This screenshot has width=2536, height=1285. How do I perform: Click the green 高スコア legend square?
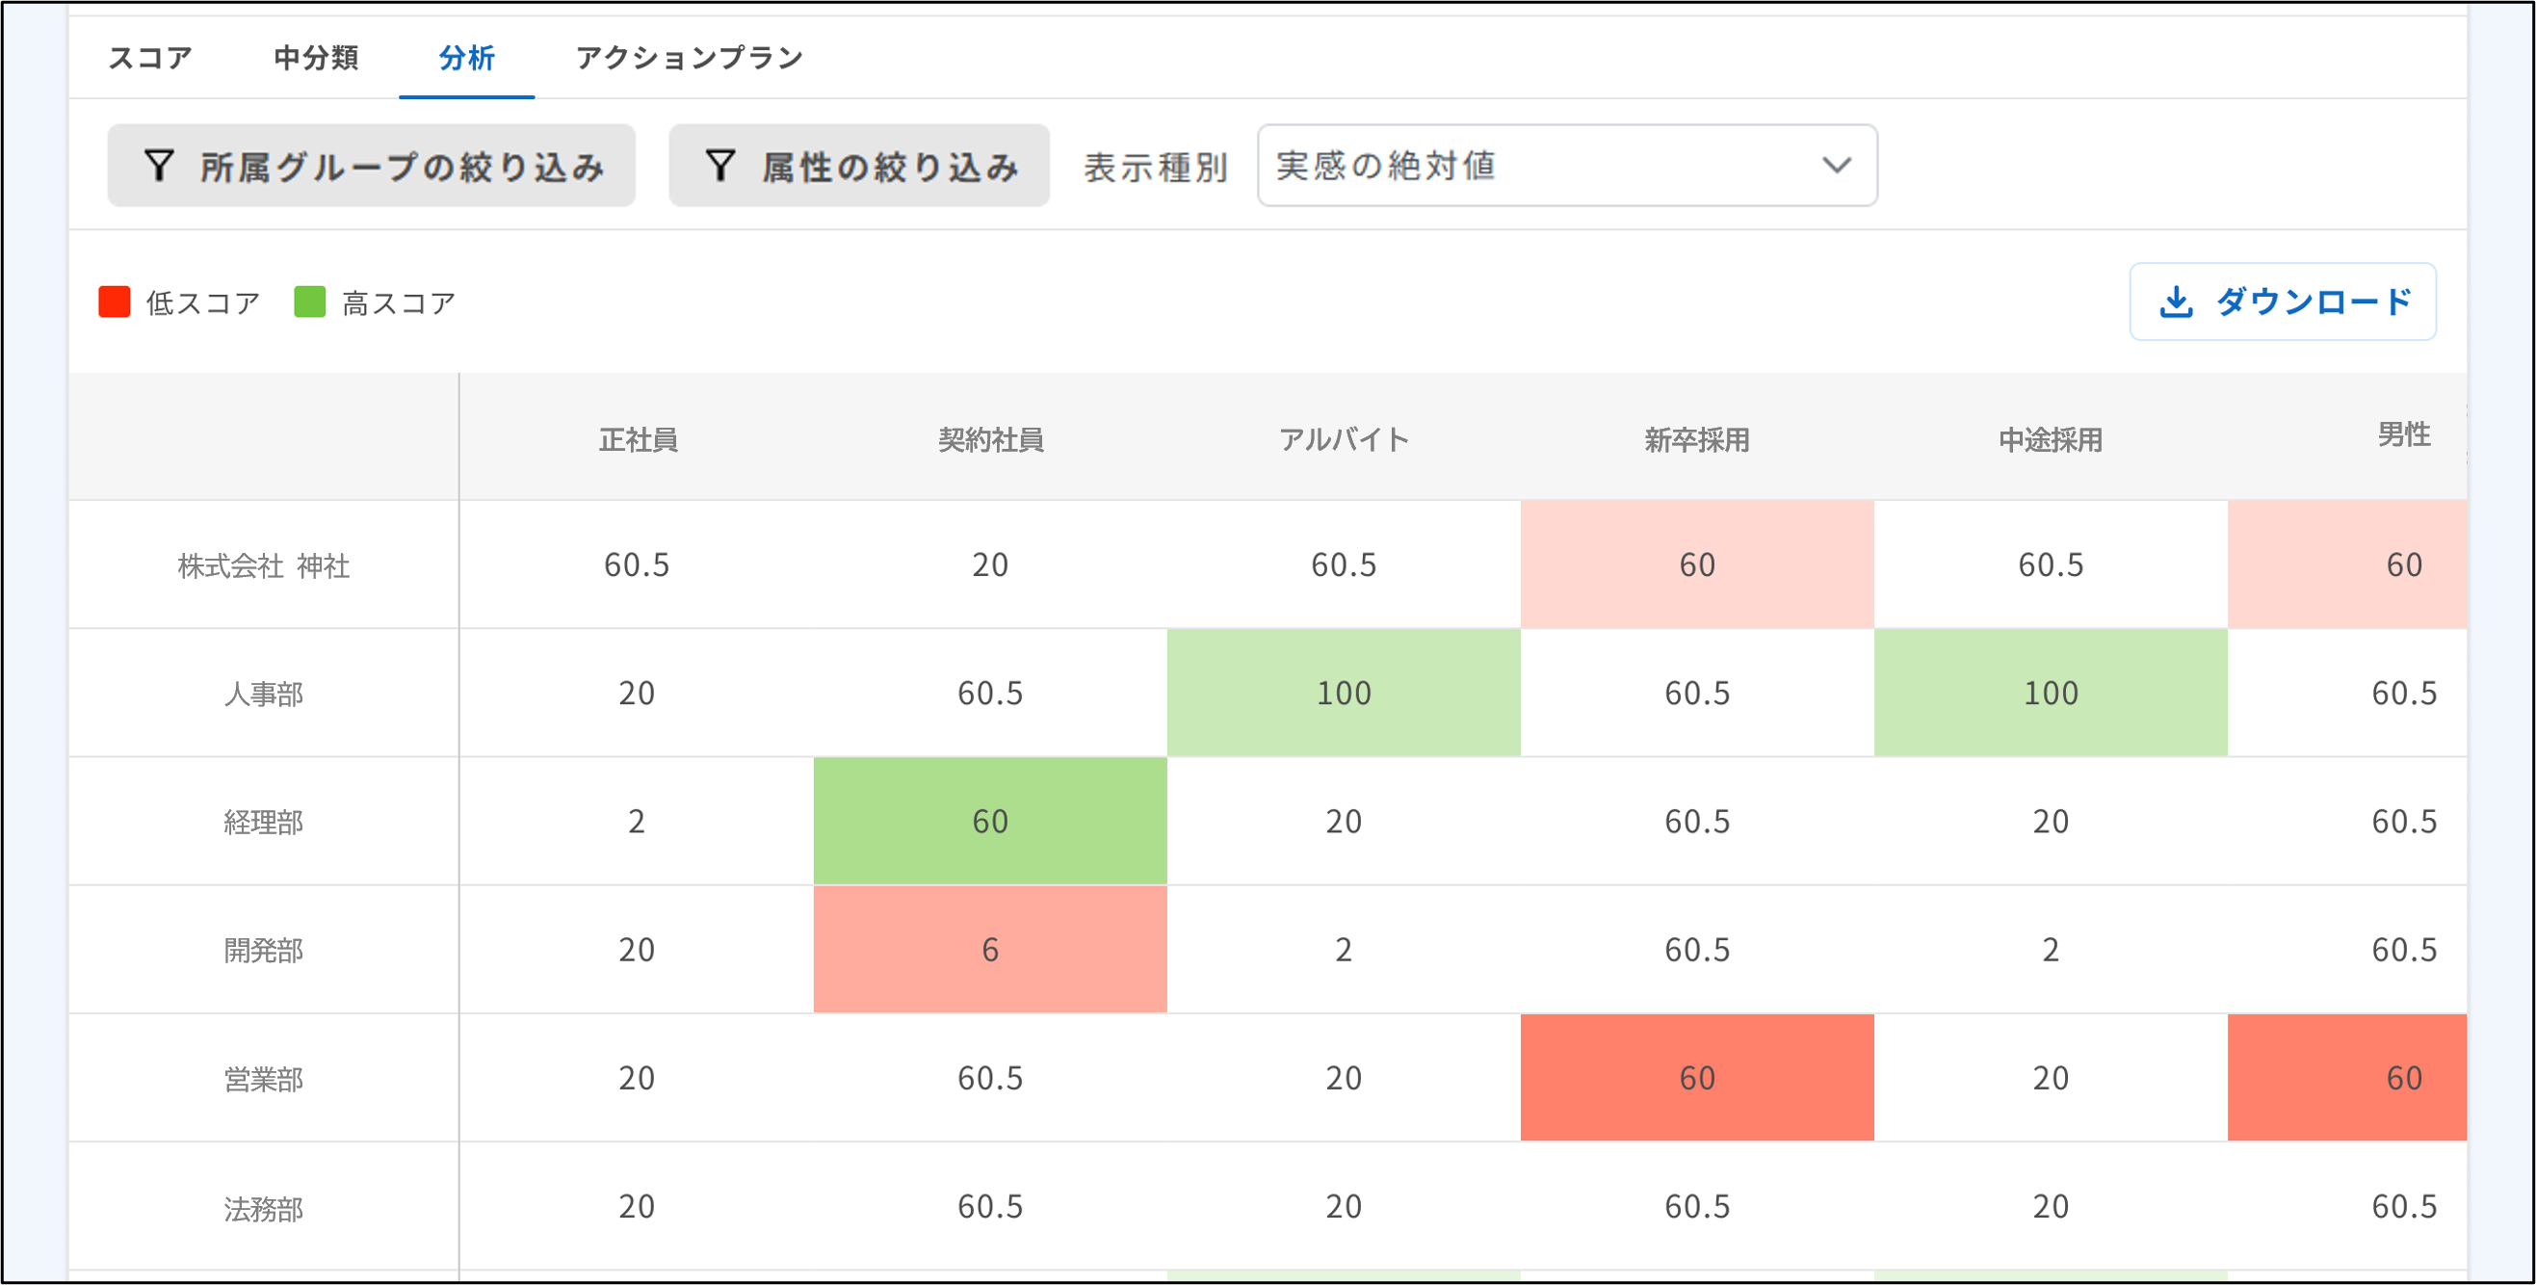click(311, 302)
